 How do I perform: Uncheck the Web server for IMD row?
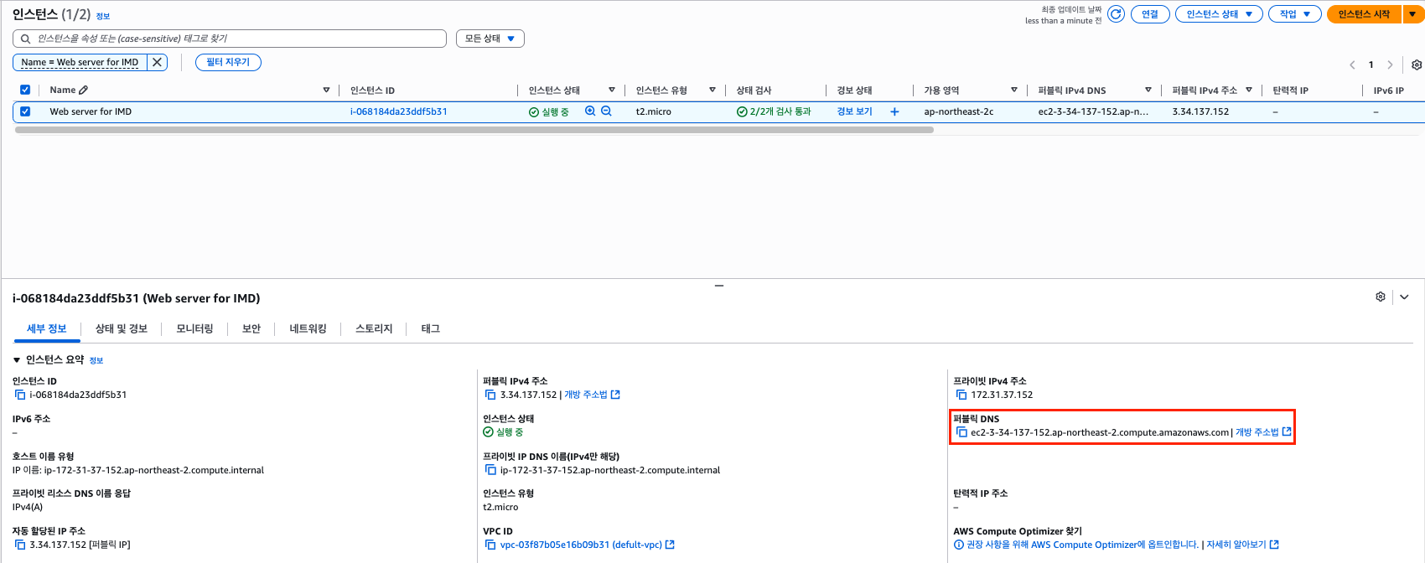[x=25, y=111]
